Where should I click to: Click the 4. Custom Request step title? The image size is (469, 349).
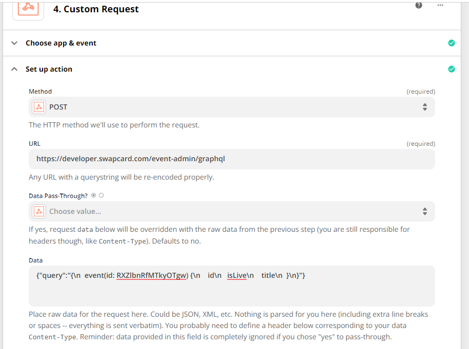tap(96, 9)
